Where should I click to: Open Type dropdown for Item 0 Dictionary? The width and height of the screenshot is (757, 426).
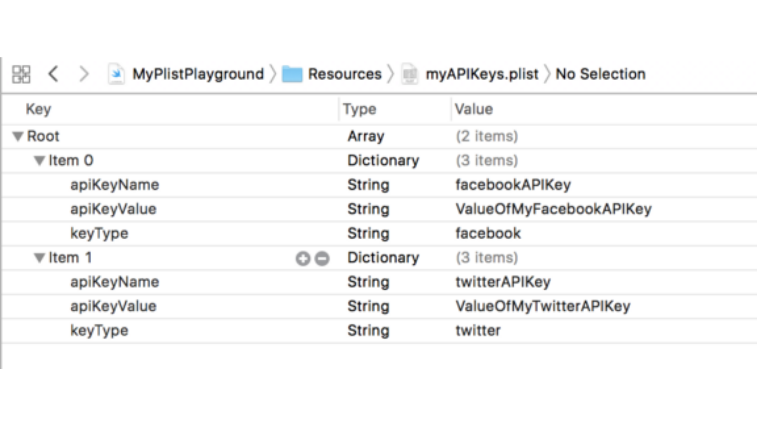coord(383,161)
